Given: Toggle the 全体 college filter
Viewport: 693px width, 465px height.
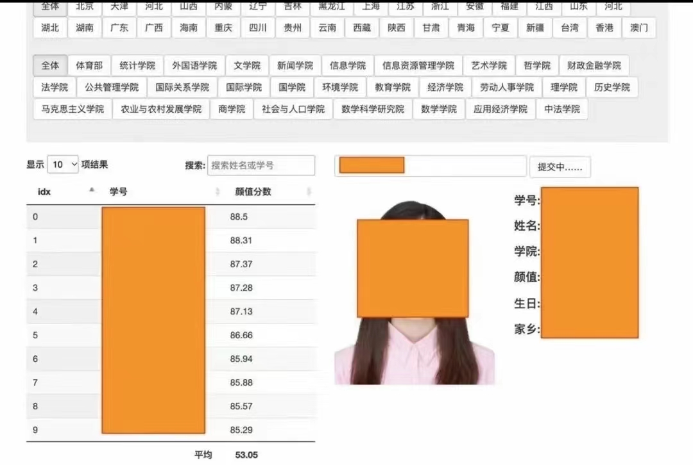Looking at the screenshot, I should 50,65.
